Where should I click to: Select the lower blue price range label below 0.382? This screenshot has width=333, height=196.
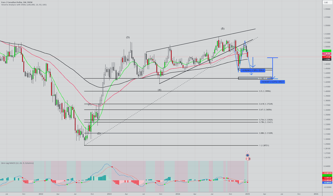(273, 82)
